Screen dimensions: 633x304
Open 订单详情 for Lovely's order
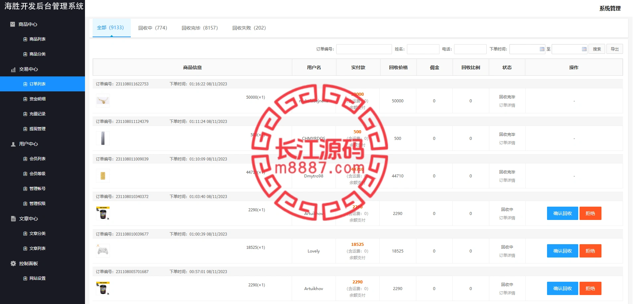[507, 255]
